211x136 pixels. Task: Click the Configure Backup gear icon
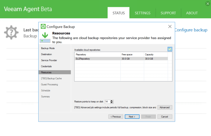coord(43,26)
